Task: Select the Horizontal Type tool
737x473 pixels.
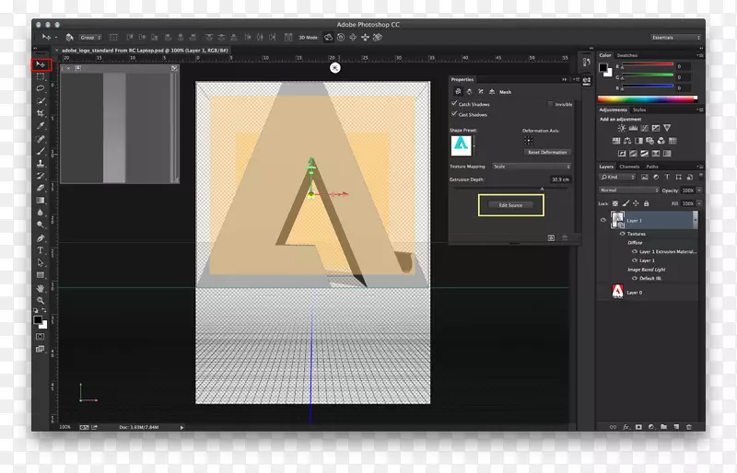Action: pos(41,250)
